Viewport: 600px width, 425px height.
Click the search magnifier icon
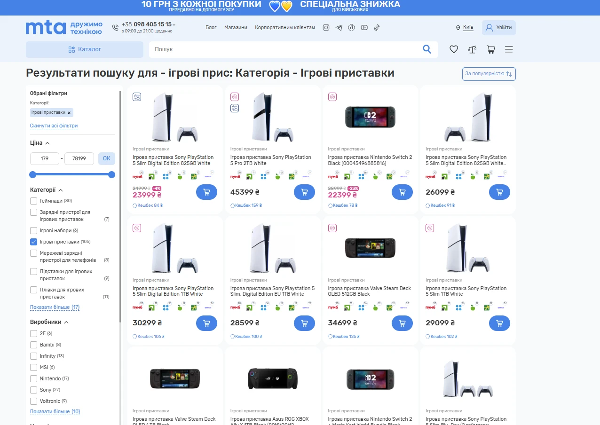pos(427,49)
